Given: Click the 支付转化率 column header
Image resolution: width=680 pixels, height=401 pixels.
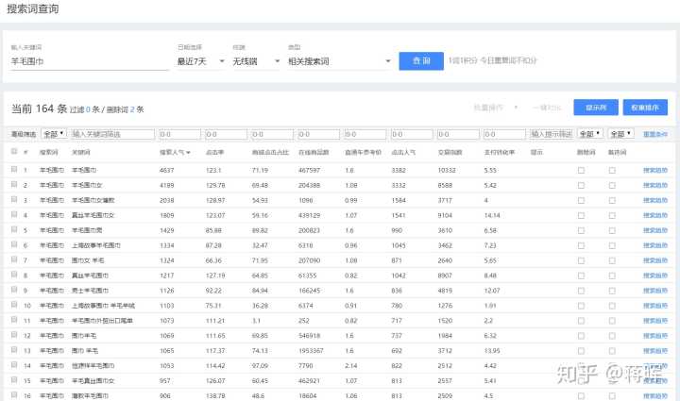Looking at the screenshot, I should pos(499,152).
